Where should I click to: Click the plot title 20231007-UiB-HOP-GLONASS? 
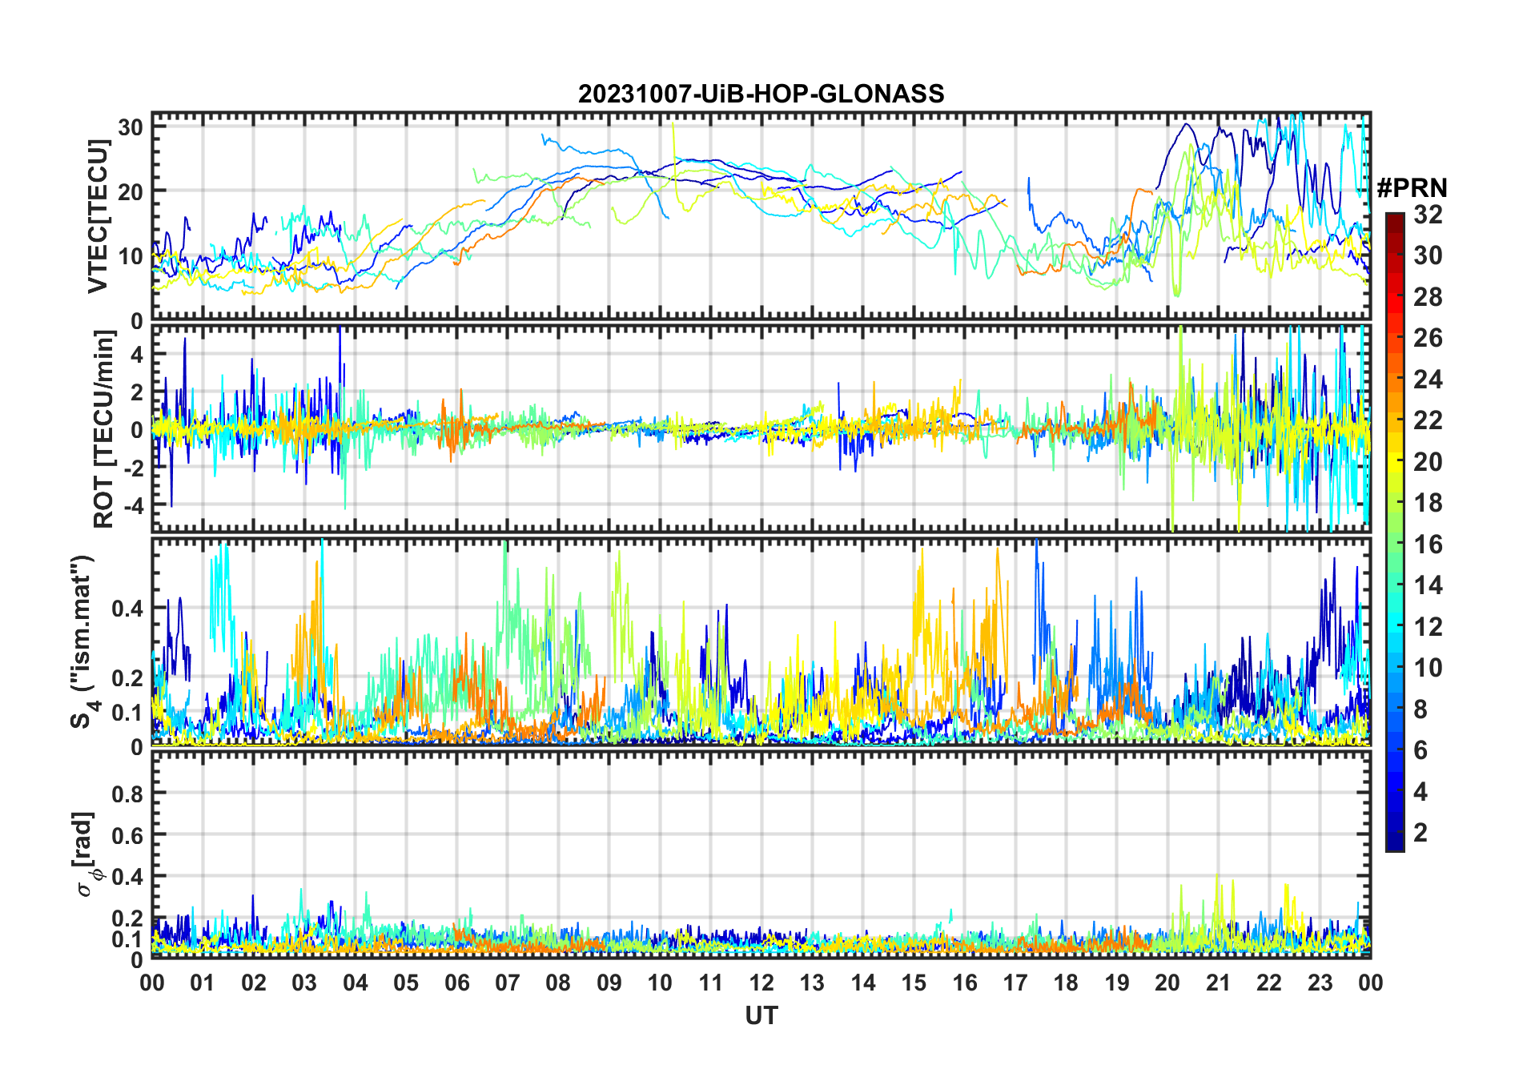[x=761, y=94]
